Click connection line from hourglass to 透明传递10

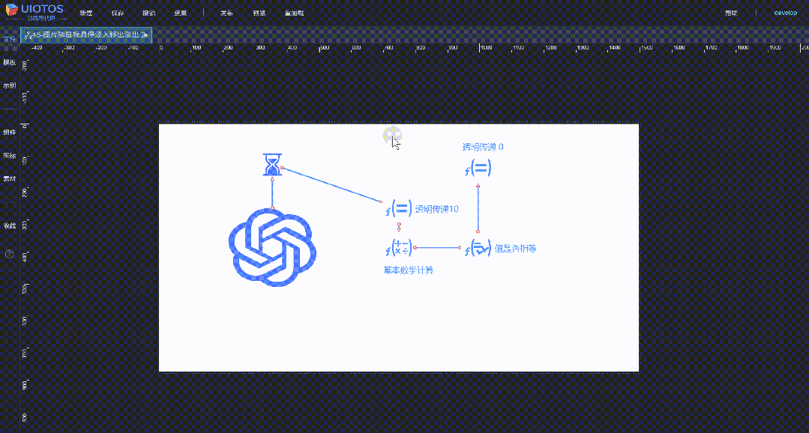point(331,184)
